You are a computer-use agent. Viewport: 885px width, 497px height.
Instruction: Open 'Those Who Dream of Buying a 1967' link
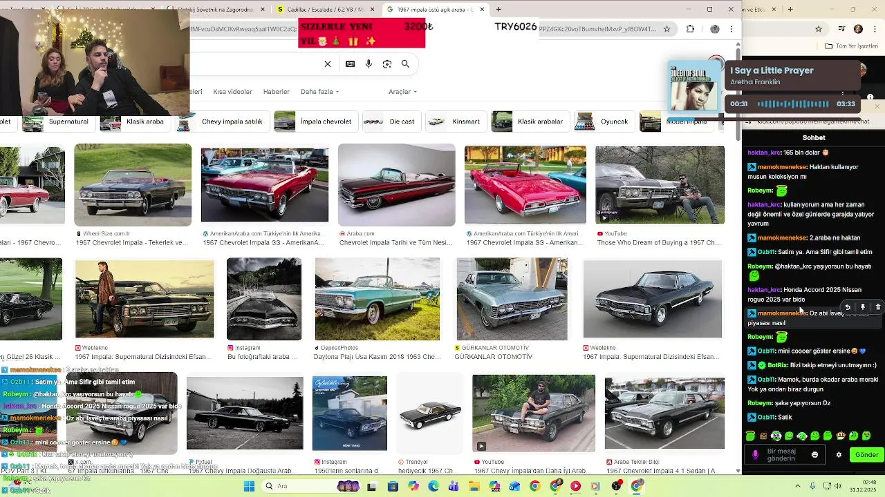click(x=659, y=243)
